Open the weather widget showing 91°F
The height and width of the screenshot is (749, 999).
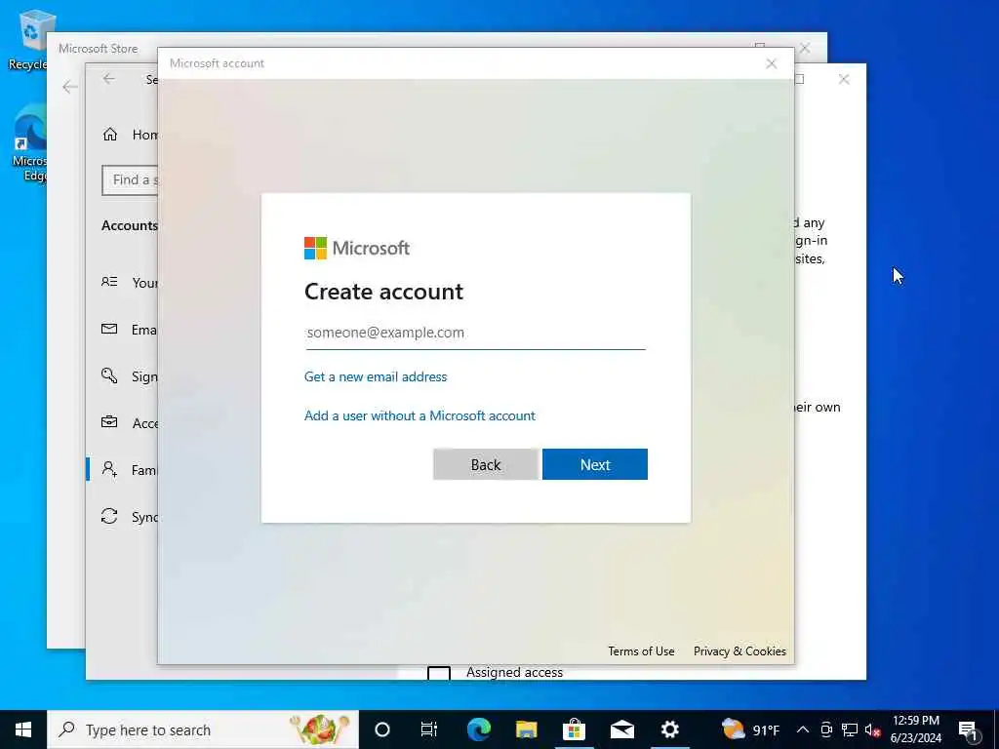[x=750, y=729]
